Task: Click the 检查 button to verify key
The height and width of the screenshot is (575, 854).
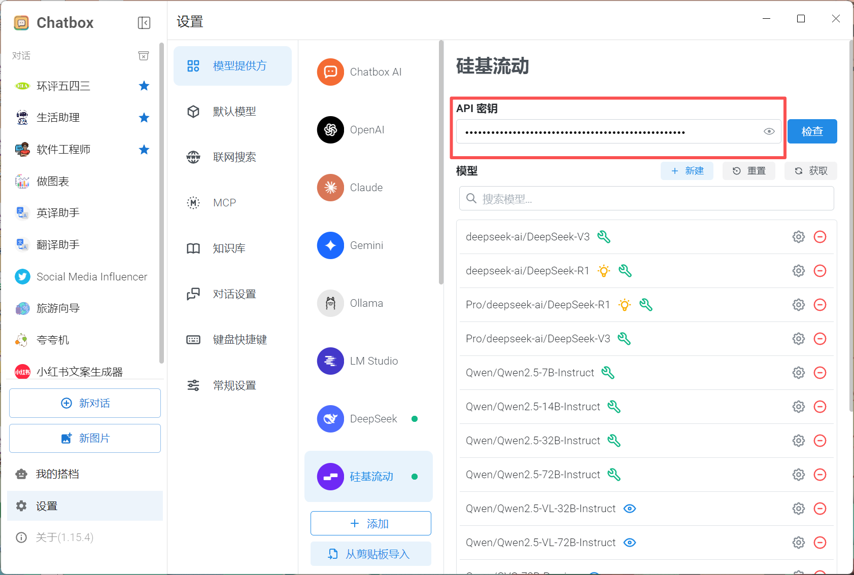Action: click(x=812, y=132)
